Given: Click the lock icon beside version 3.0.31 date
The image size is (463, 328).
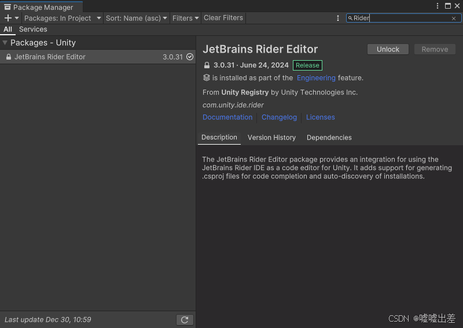Looking at the screenshot, I should (207, 65).
